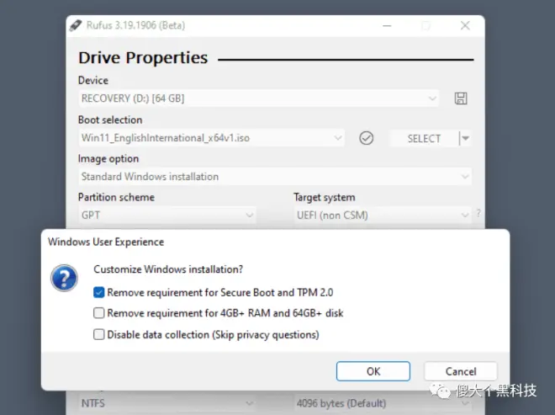Viewport: 555px width, 415px height.
Task: Enable Remove requirement for 4GB+ RAM checkbox
Action: coord(98,313)
